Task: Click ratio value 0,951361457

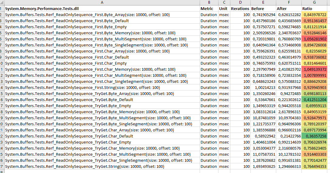Action: click(315, 21)
